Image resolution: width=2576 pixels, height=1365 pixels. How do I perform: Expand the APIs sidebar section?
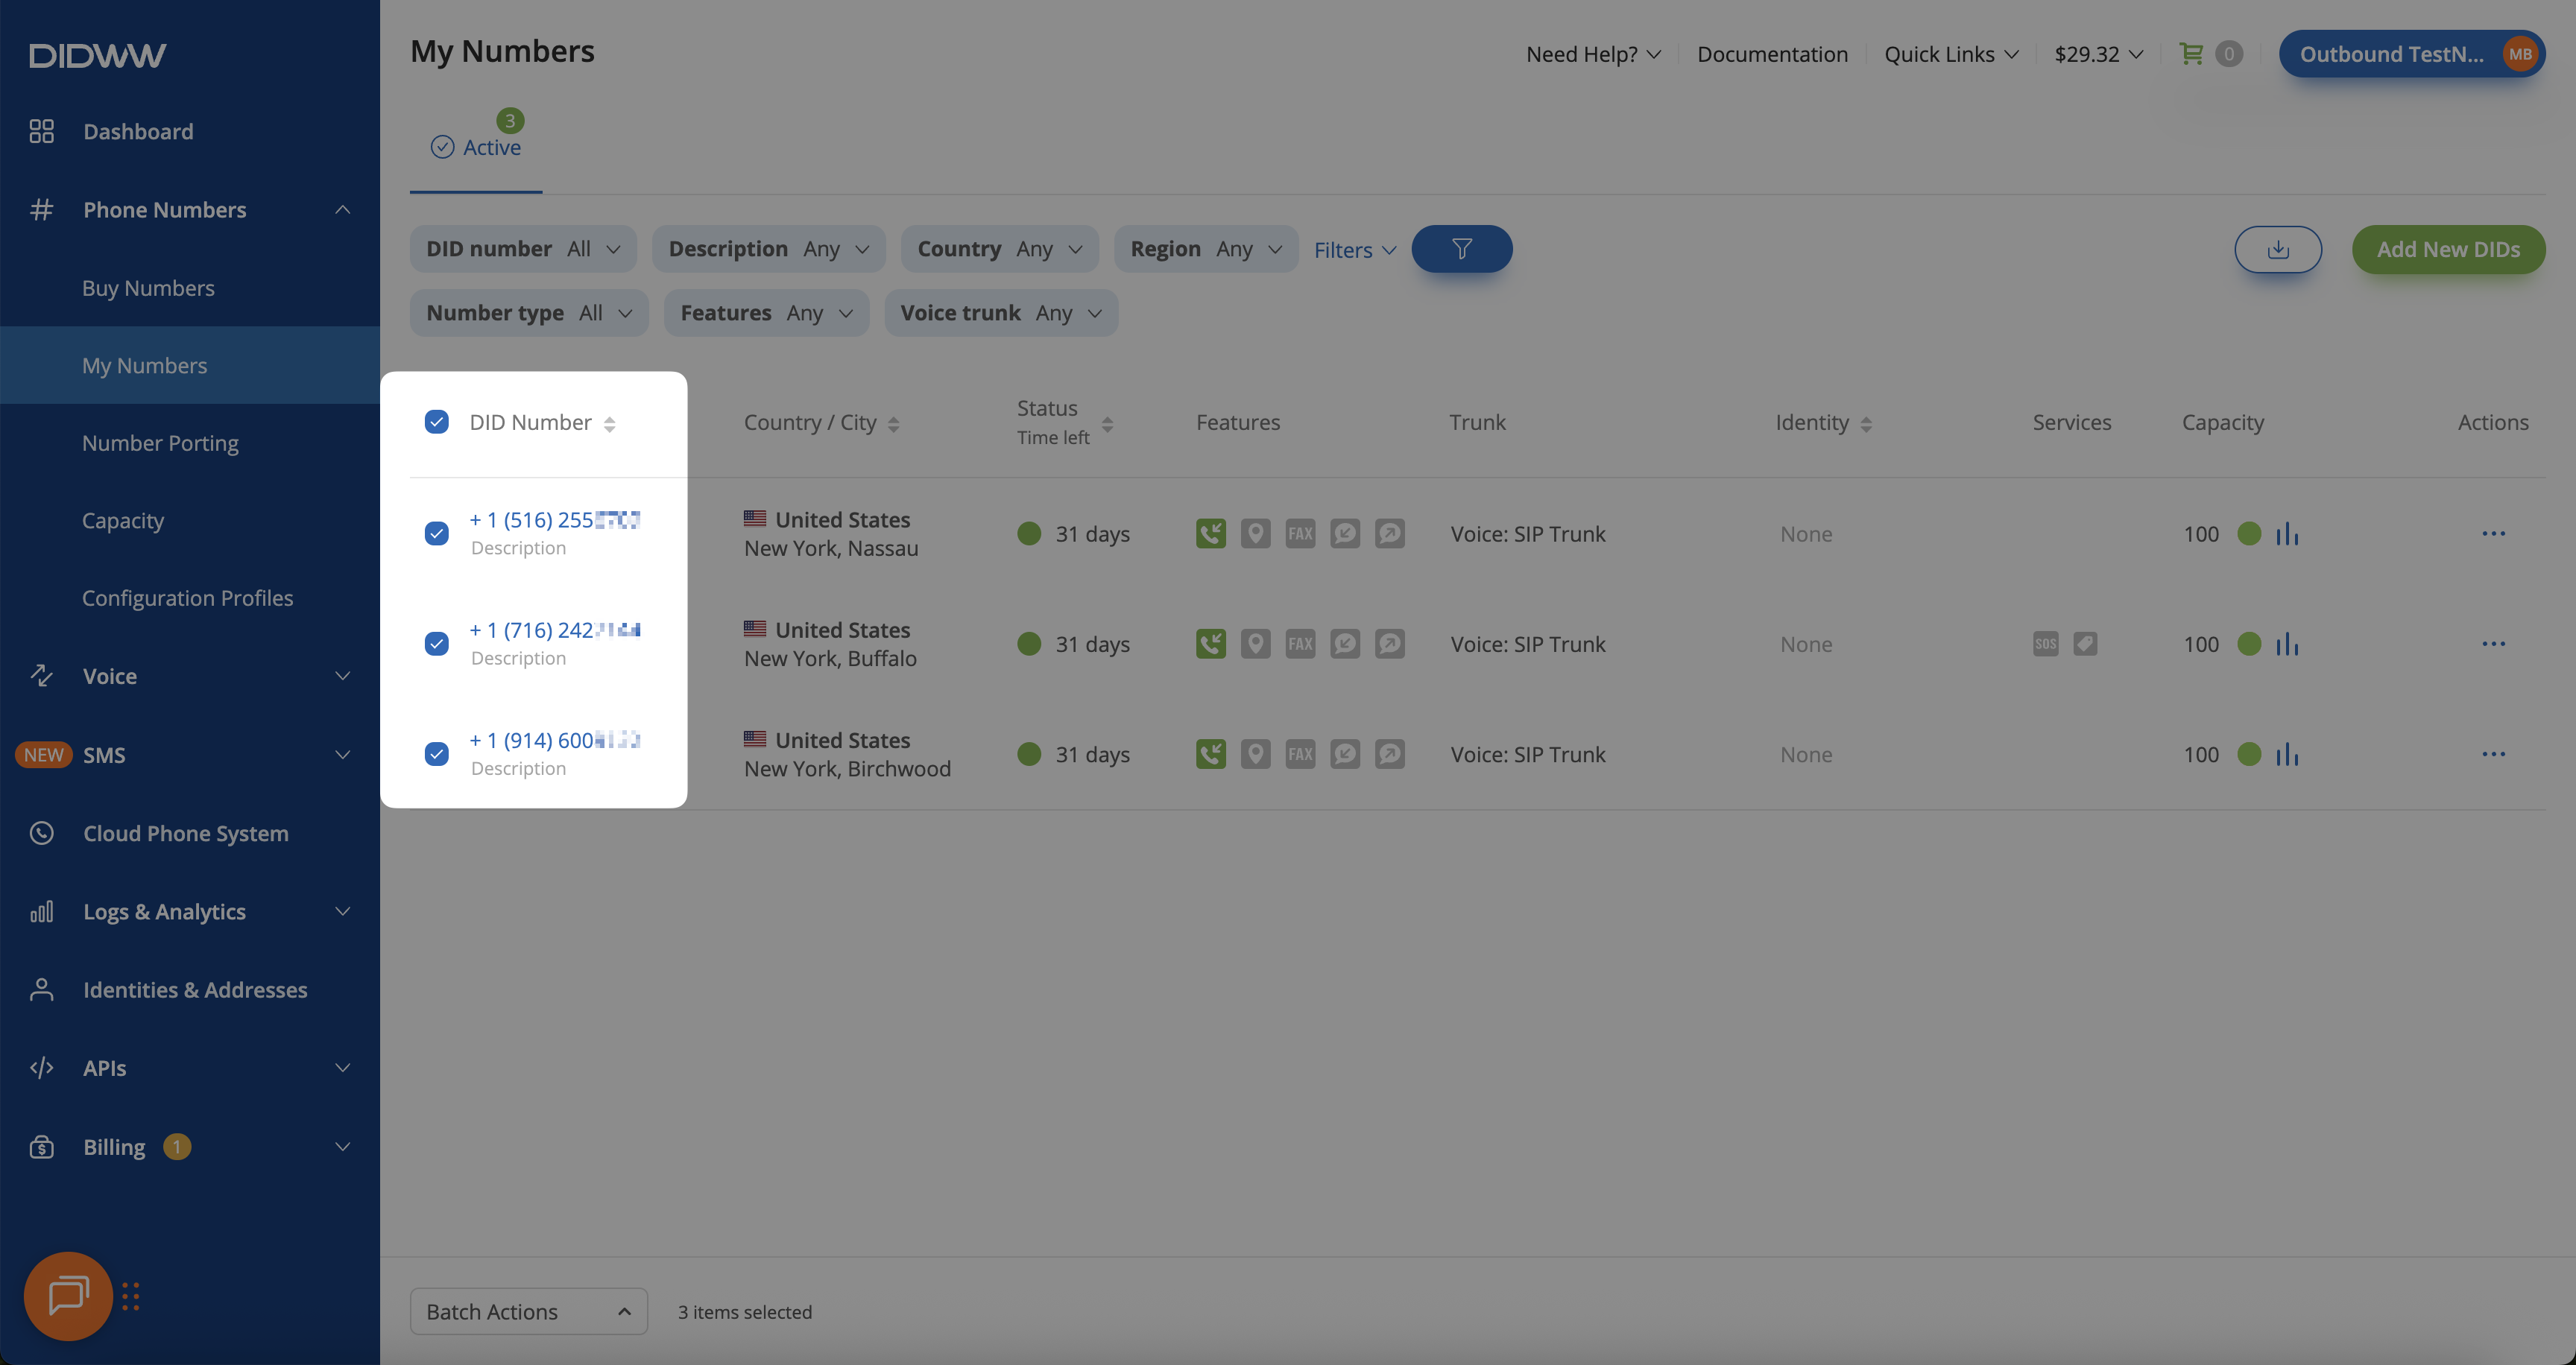coord(190,1068)
